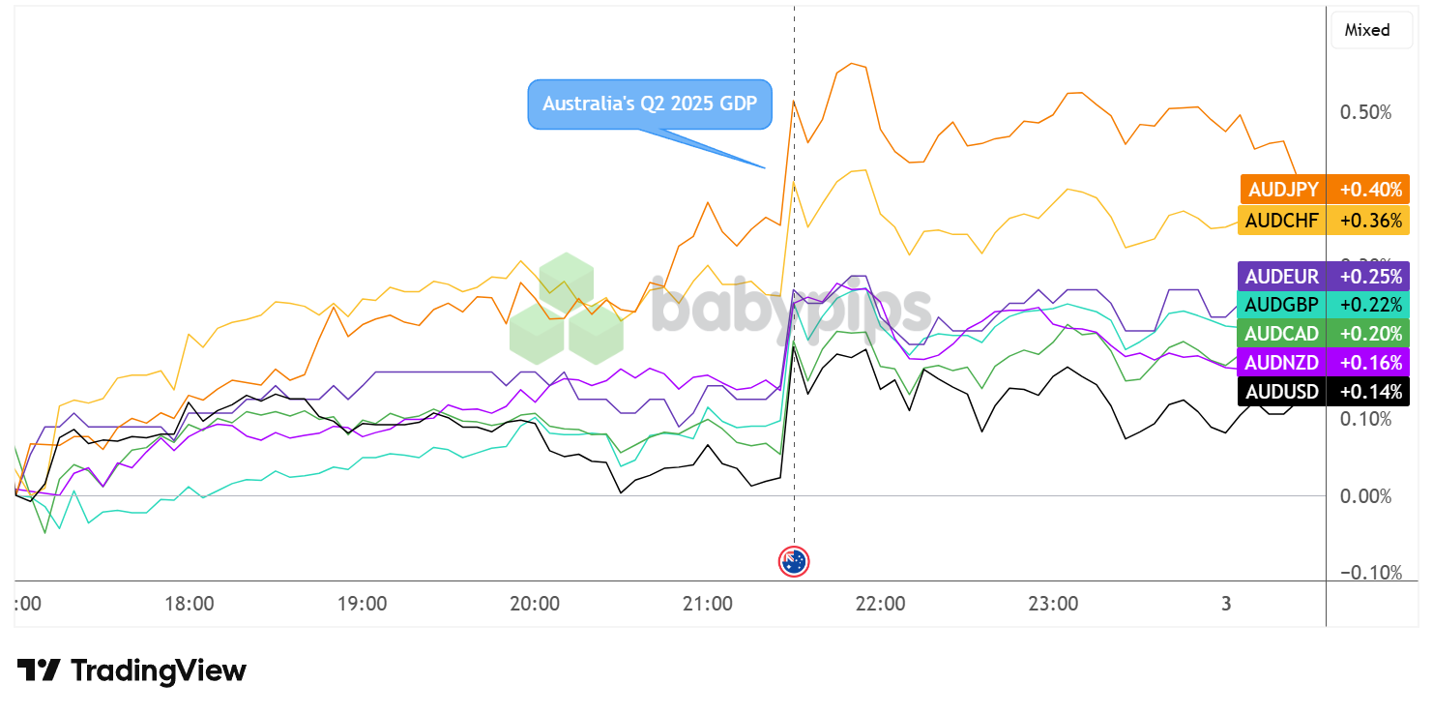Click the TradingView logo icon
Image resolution: width=1433 pixels, height=714 pixels.
pos(39,670)
